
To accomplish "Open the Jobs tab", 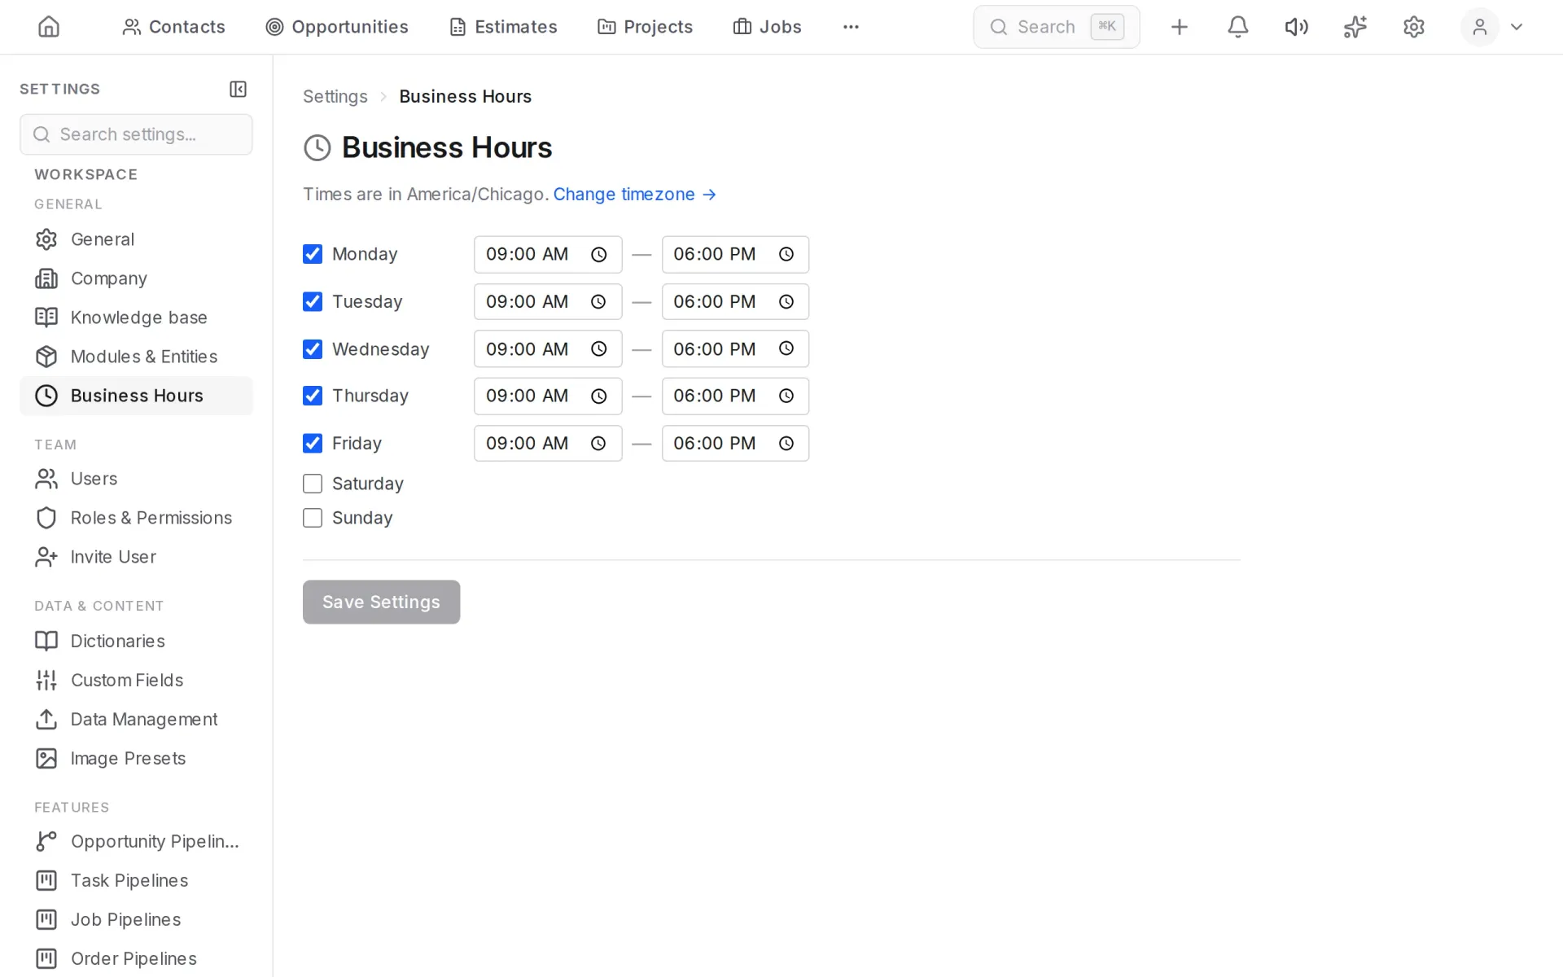I will pyautogui.click(x=767, y=27).
